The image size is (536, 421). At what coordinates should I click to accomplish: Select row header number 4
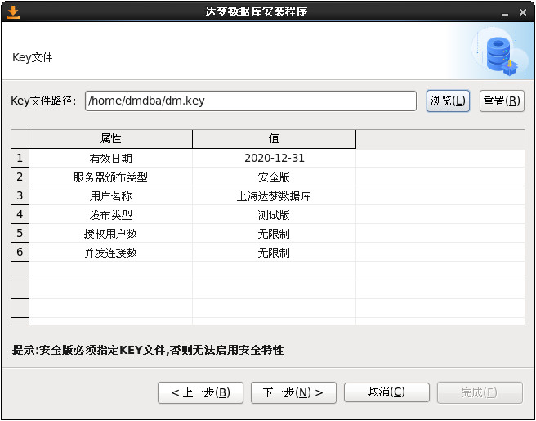coord(20,214)
